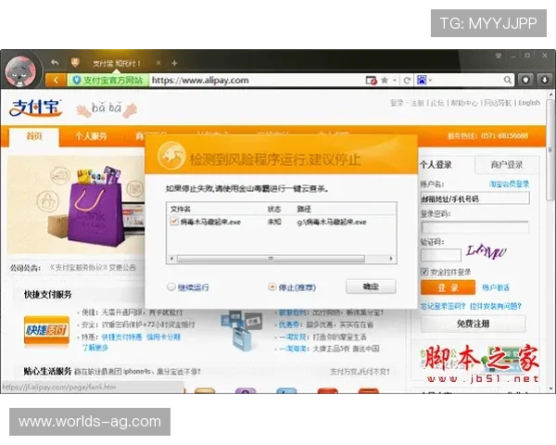
Task: Click the user avatar in the browser corner
Action: (x=20, y=71)
